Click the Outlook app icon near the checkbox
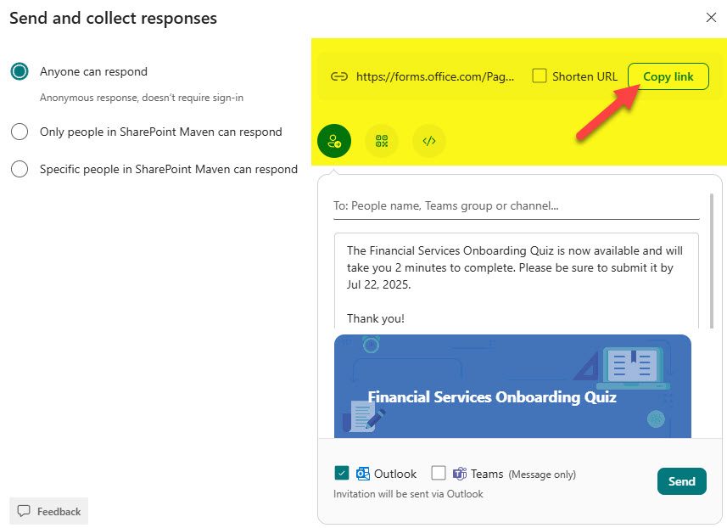This screenshot has height=528, width=727. pos(361,474)
